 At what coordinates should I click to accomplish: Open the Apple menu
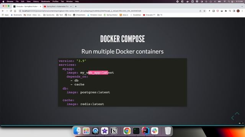[x=3, y=2]
